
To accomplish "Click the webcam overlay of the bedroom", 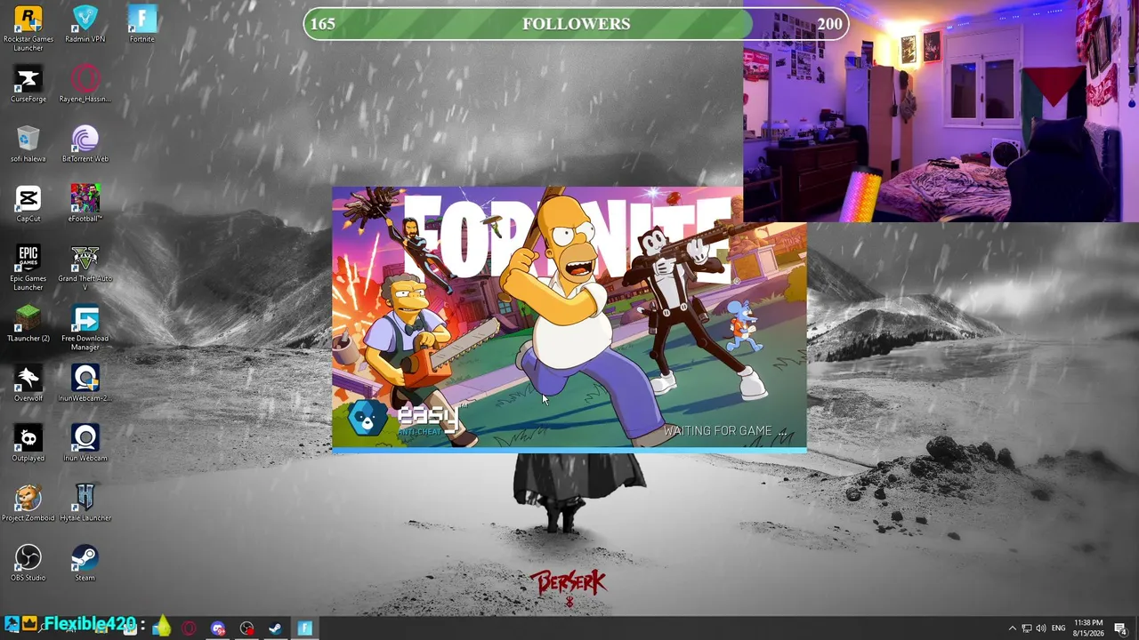I will click(x=941, y=111).
